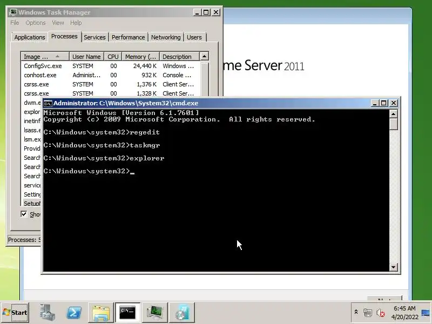Sort processes by Description column
The image size is (432, 324).
(179, 57)
